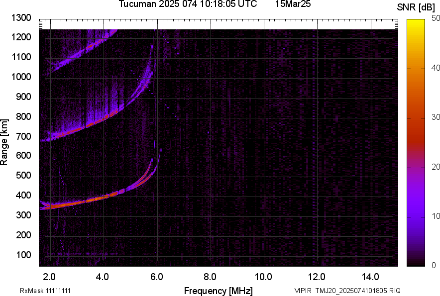This screenshot has height=296, width=440.
Task: Click the 'VIPIR TMJ20_2025074101805.RIQ' filename label
Action: (x=347, y=291)
